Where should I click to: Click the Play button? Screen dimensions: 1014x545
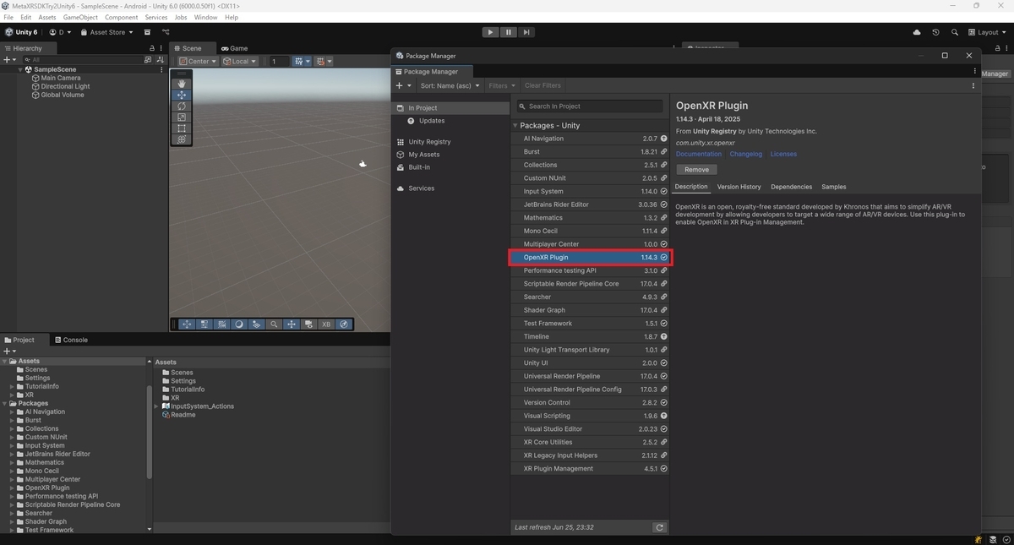tap(490, 32)
